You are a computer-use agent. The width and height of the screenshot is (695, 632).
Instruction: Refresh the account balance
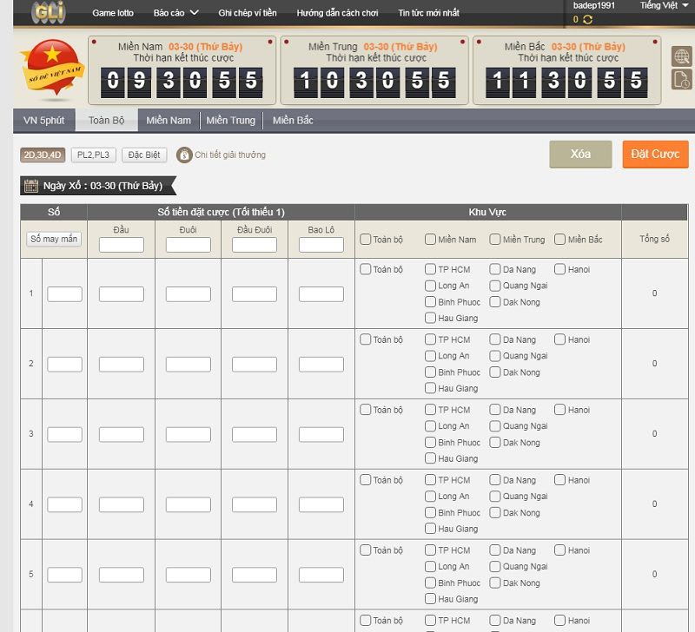pyautogui.click(x=588, y=19)
